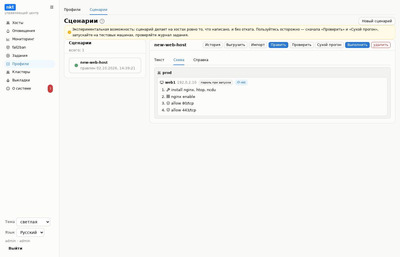Click the info icon beside О системе
Viewport: 400px width, 257px height.
[x=8, y=89]
